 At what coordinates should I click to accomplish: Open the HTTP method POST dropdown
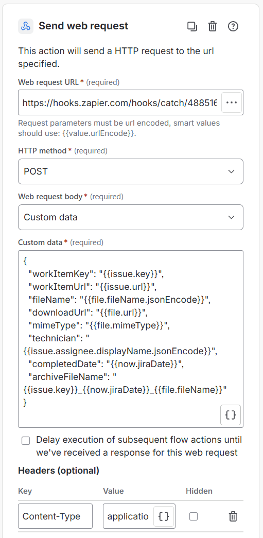coord(131,171)
